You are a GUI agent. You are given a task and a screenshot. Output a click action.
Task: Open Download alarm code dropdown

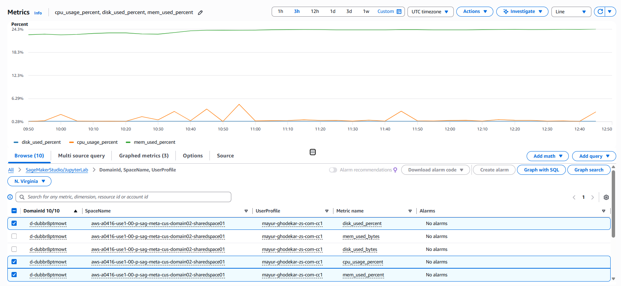pos(436,170)
